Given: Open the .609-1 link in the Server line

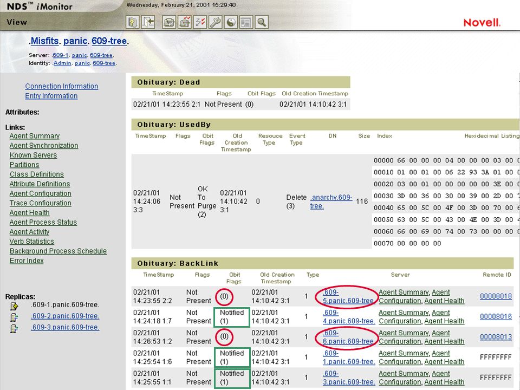Looking at the screenshot, I should tap(60, 55).
